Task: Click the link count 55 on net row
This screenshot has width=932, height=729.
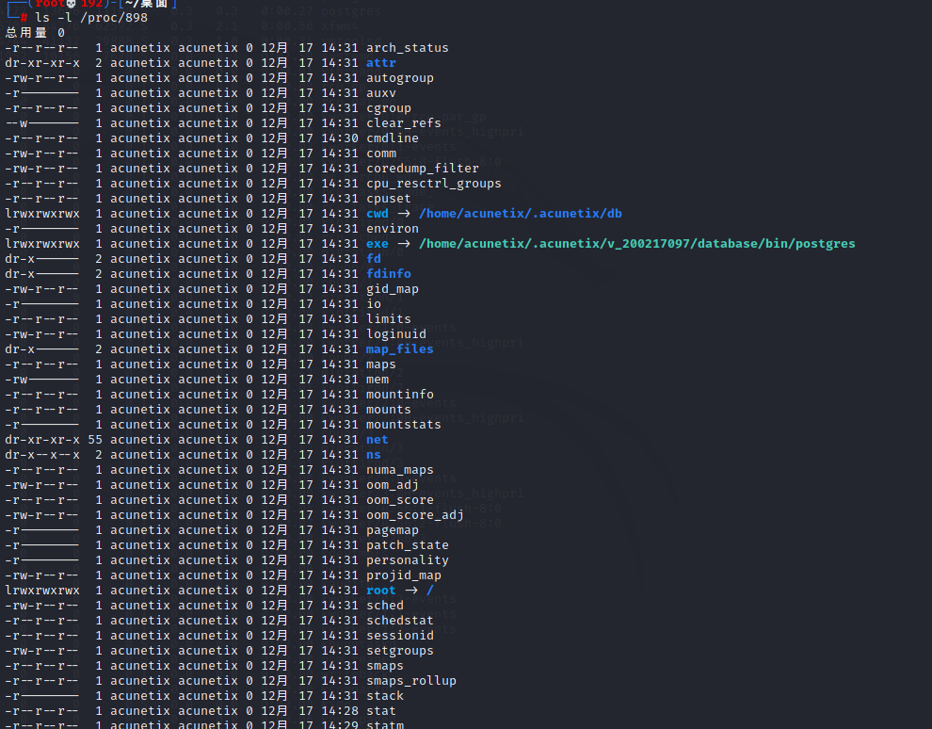Action: click(x=95, y=440)
